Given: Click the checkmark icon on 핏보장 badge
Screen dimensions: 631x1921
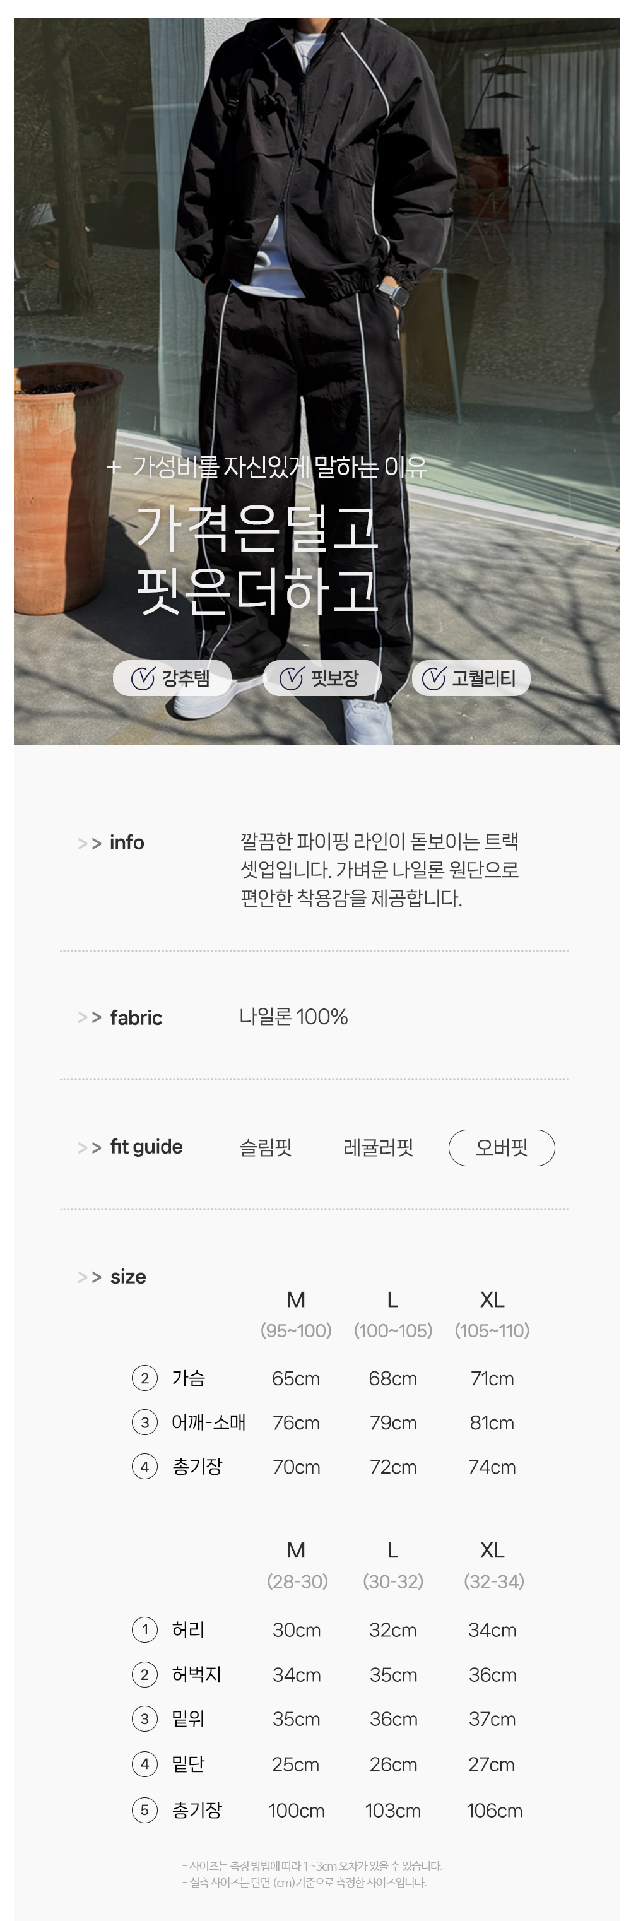Looking at the screenshot, I should tap(291, 678).
